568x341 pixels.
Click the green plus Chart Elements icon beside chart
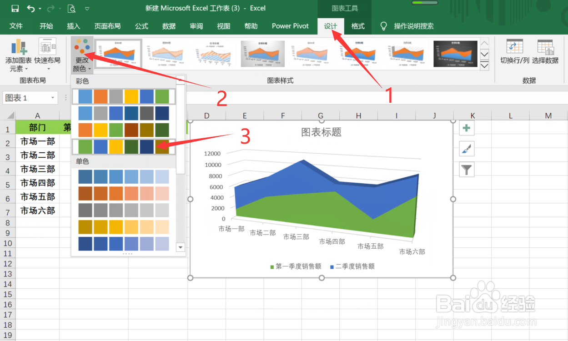pyautogui.click(x=467, y=129)
